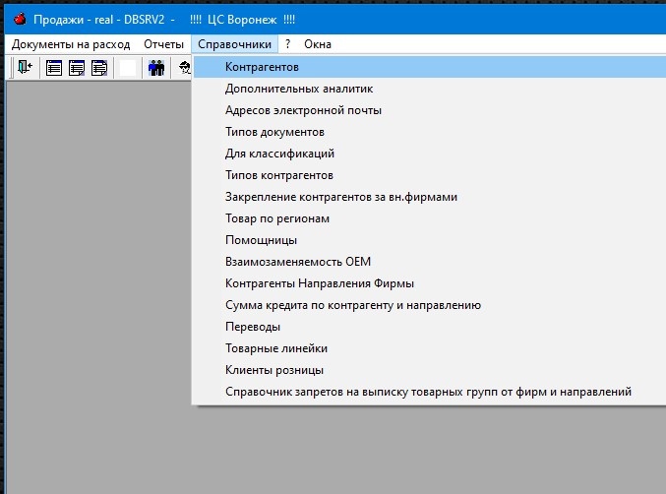Image resolution: width=666 pixels, height=494 pixels.
Task: Open Товарные линейки reference
Action: (430, 348)
